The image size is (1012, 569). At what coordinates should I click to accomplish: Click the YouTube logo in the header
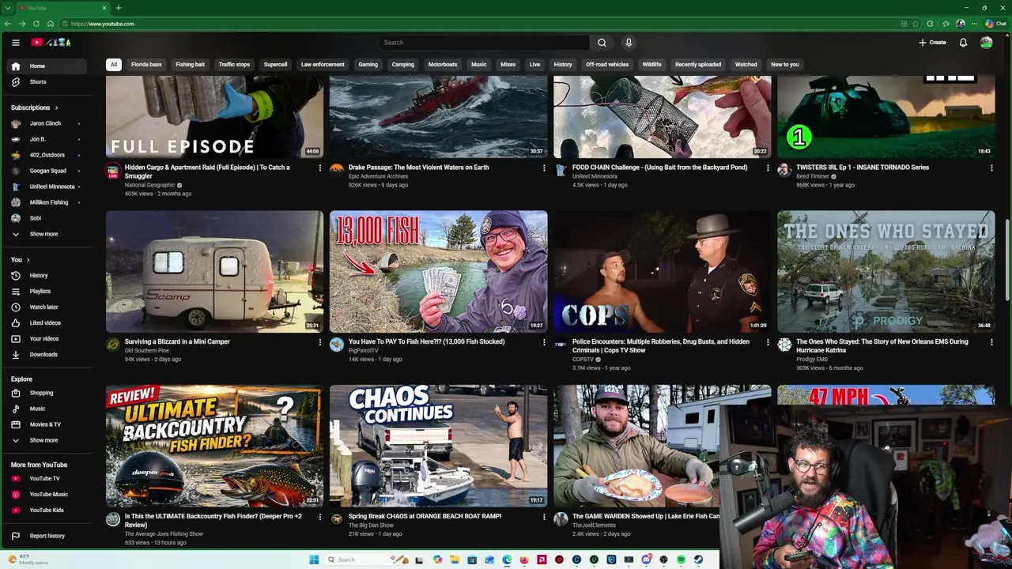[51, 43]
